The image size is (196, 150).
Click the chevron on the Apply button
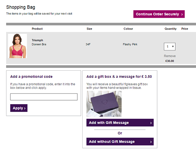click(x=25, y=108)
